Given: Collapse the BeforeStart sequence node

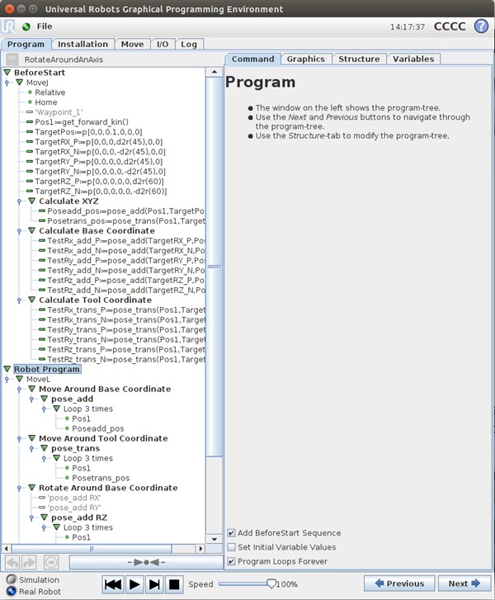Looking at the screenshot, I should pos(7,73).
